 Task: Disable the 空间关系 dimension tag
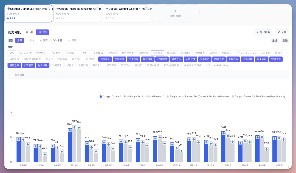point(276,59)
